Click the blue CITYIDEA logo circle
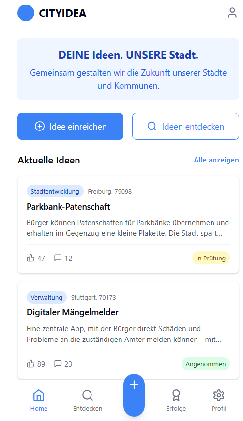243x421 pixels. coord(26,13)
